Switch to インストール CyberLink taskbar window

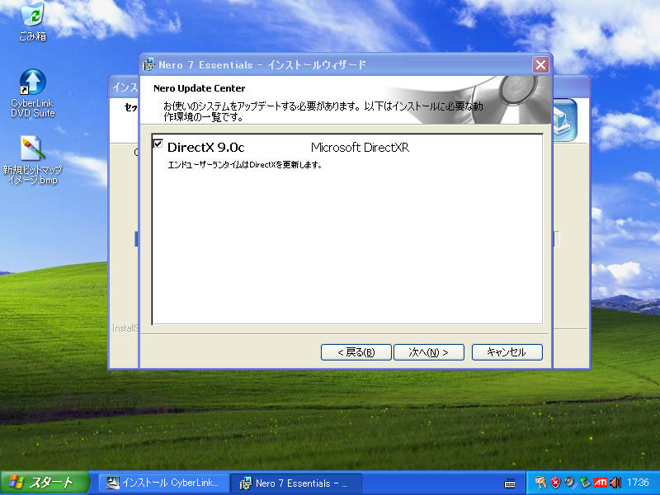click(x=164, y=483)
